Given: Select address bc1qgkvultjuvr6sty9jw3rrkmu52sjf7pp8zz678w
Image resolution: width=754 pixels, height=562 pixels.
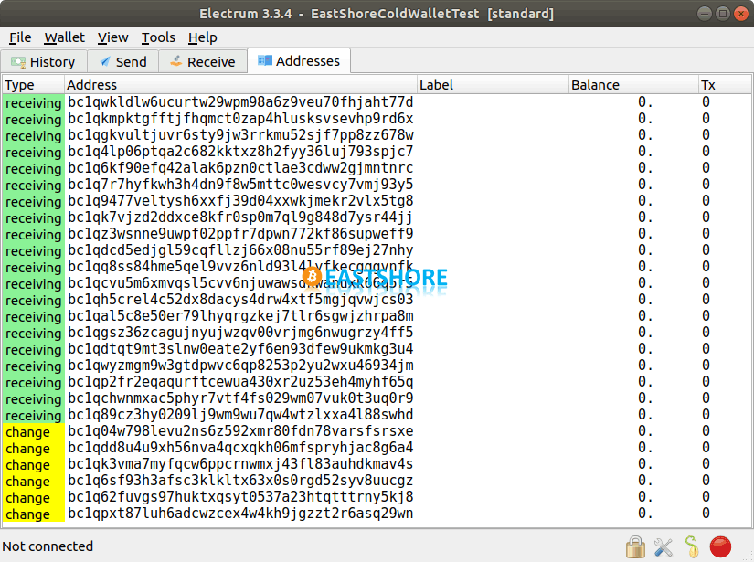Looking at the screenshot, I should pyautogui.click(x=240, y=135).
